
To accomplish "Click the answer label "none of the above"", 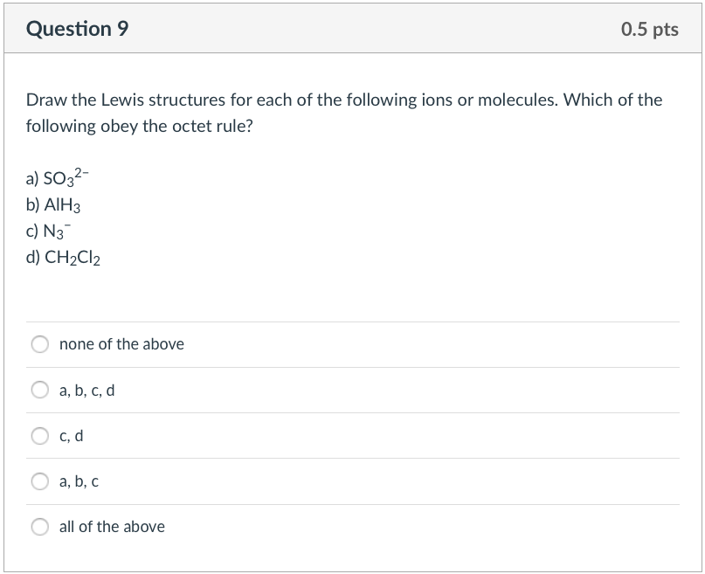I will point(121,344).
